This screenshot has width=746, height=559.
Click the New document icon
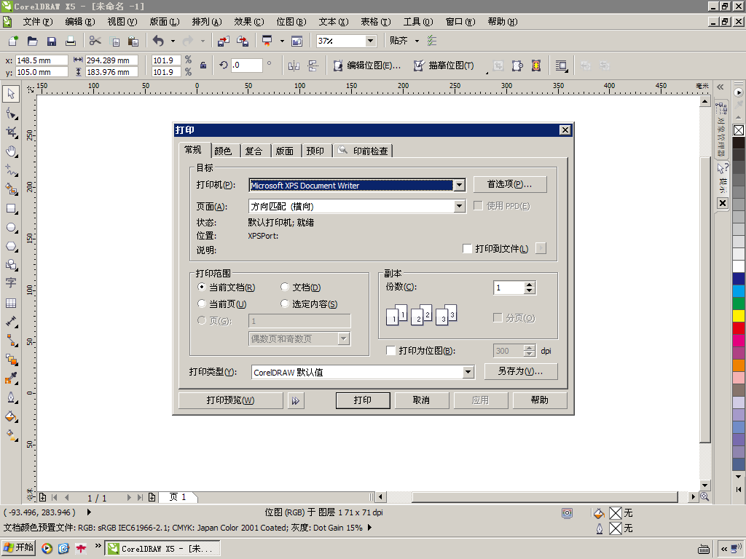13,41
